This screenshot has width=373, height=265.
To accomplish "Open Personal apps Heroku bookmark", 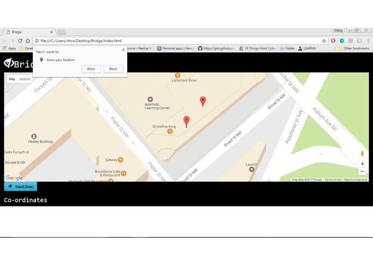I will click(x=175, y=48).
